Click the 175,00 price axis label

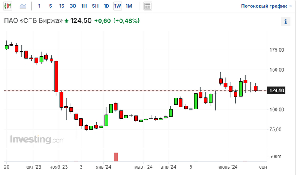coord(276,50)
